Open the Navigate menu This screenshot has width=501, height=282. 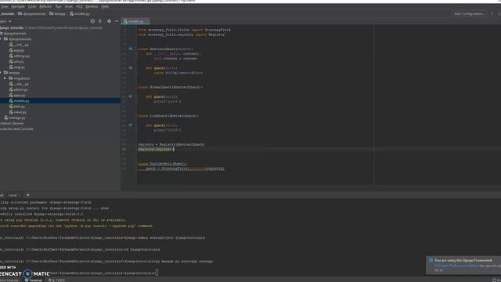[18, 6]
